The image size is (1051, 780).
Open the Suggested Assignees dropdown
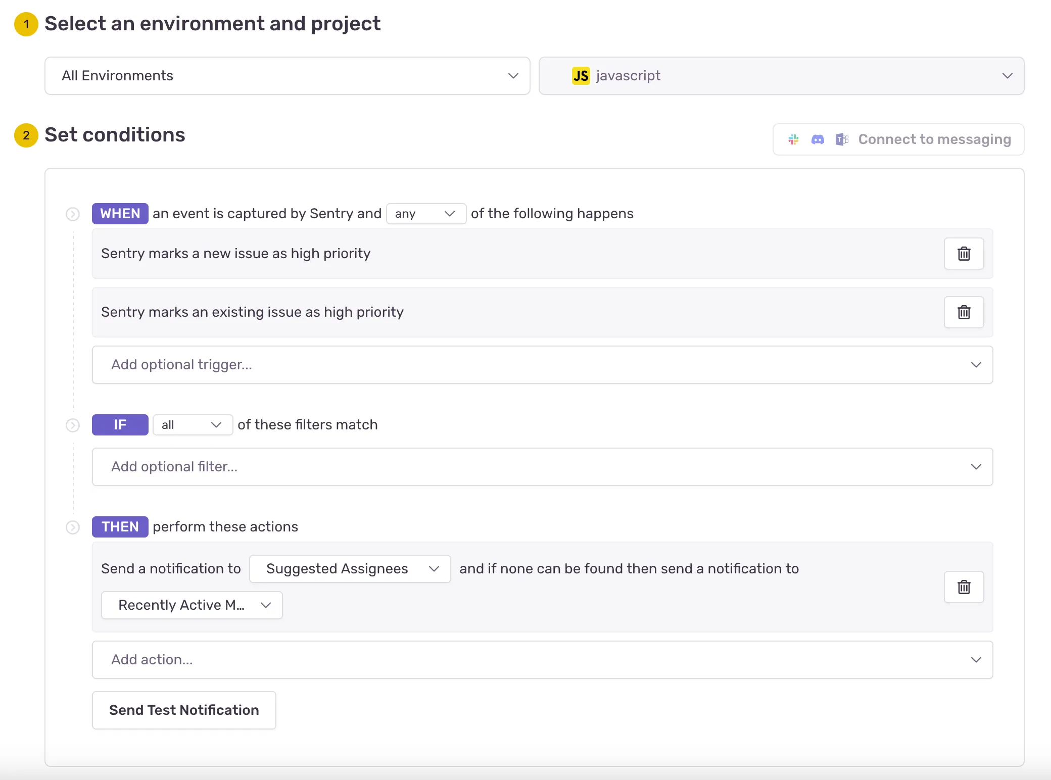click(350, 568)
